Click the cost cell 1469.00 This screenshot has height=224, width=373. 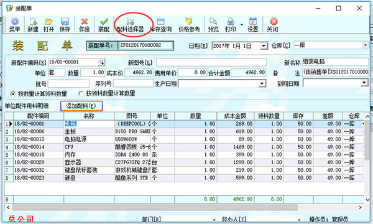point(235,147)
